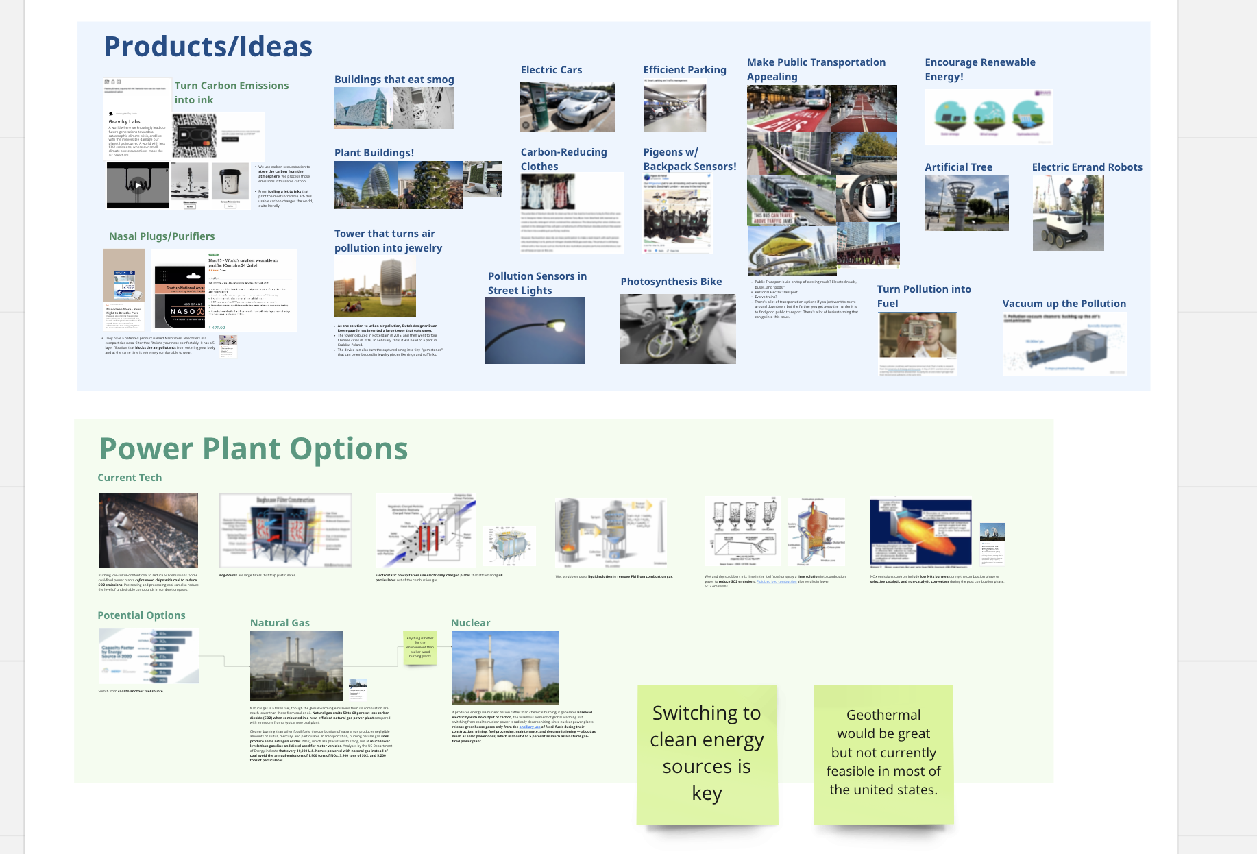Screen dimensions: 1257x854
Task: Select 'Turn Carbon Emissions into ink' heading
Action: [232, 93]
